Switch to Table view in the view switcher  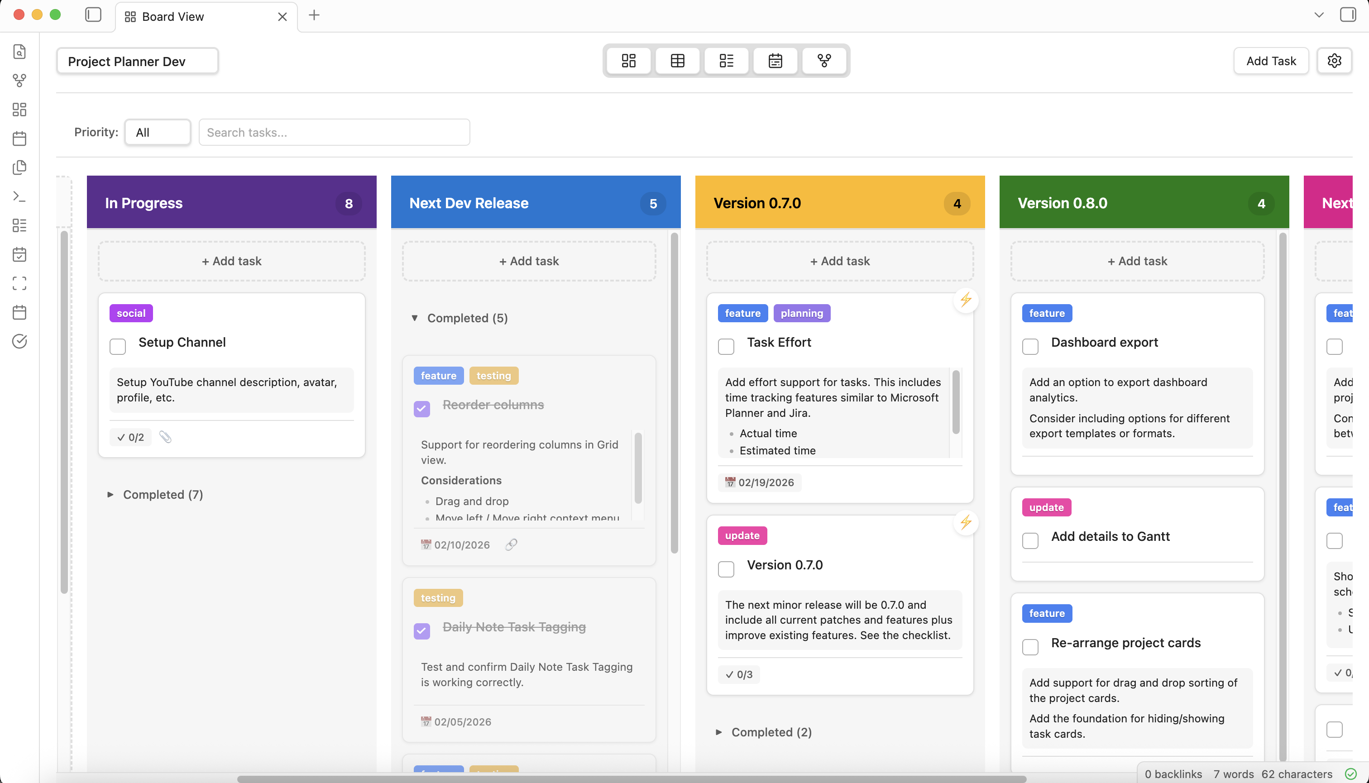point(677,61)
